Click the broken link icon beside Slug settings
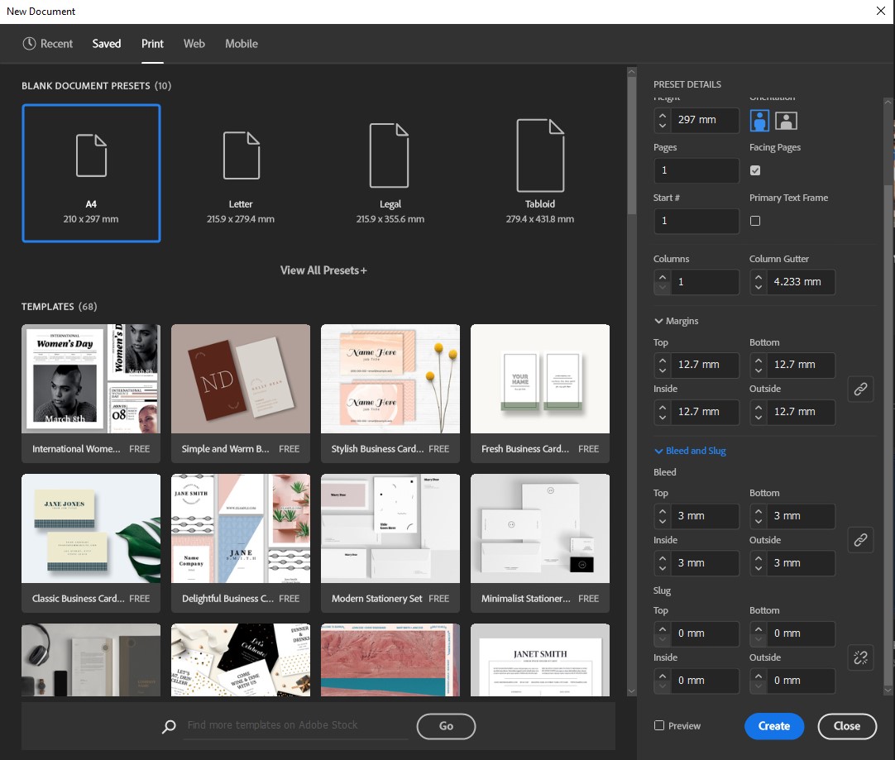The image size is (895, 760). (x=860, y=657)
